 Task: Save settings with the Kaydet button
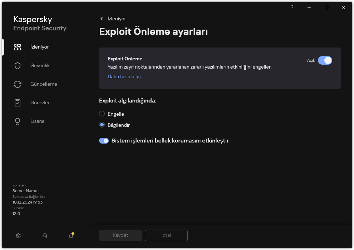120,235
